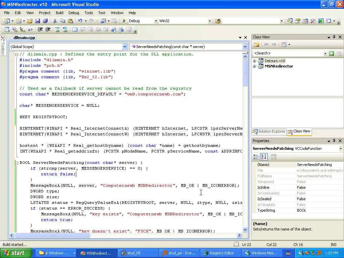
Task: Click the Find in Files icon
Action: [218, 21]
